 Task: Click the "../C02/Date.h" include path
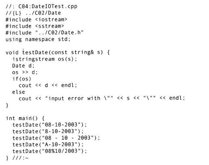point(59,33)
